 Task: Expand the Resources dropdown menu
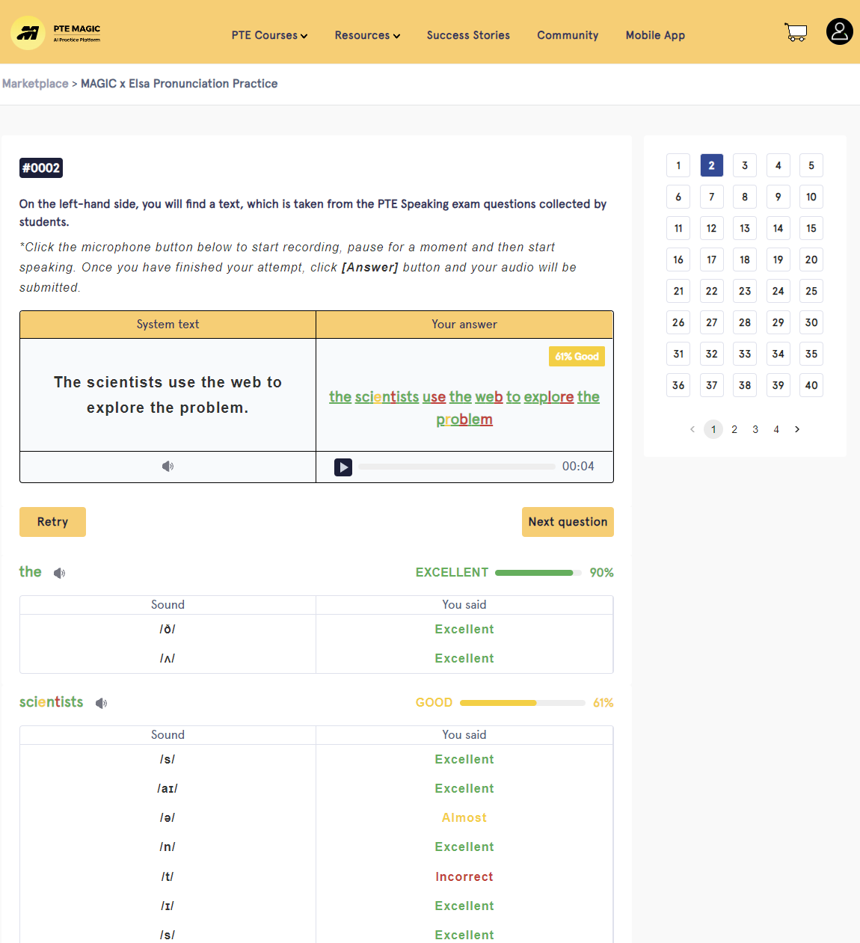point(367,35)
